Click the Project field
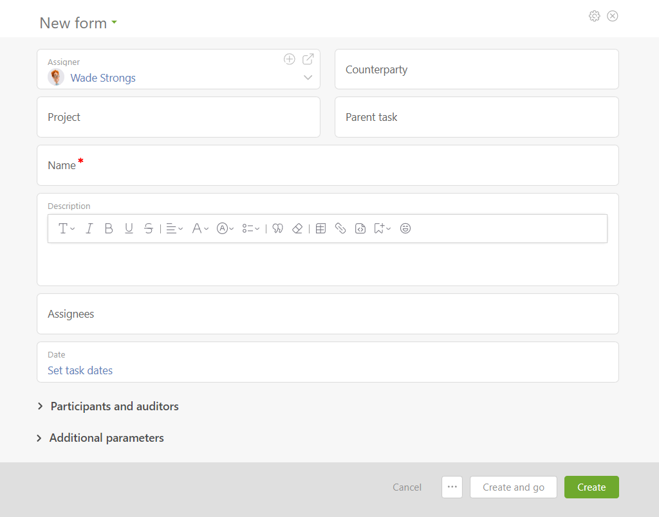This screenshot has height=517, width=659. point(179,117)
